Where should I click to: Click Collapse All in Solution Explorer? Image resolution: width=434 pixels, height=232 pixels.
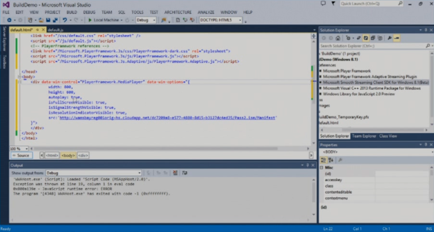click(373, 38)
